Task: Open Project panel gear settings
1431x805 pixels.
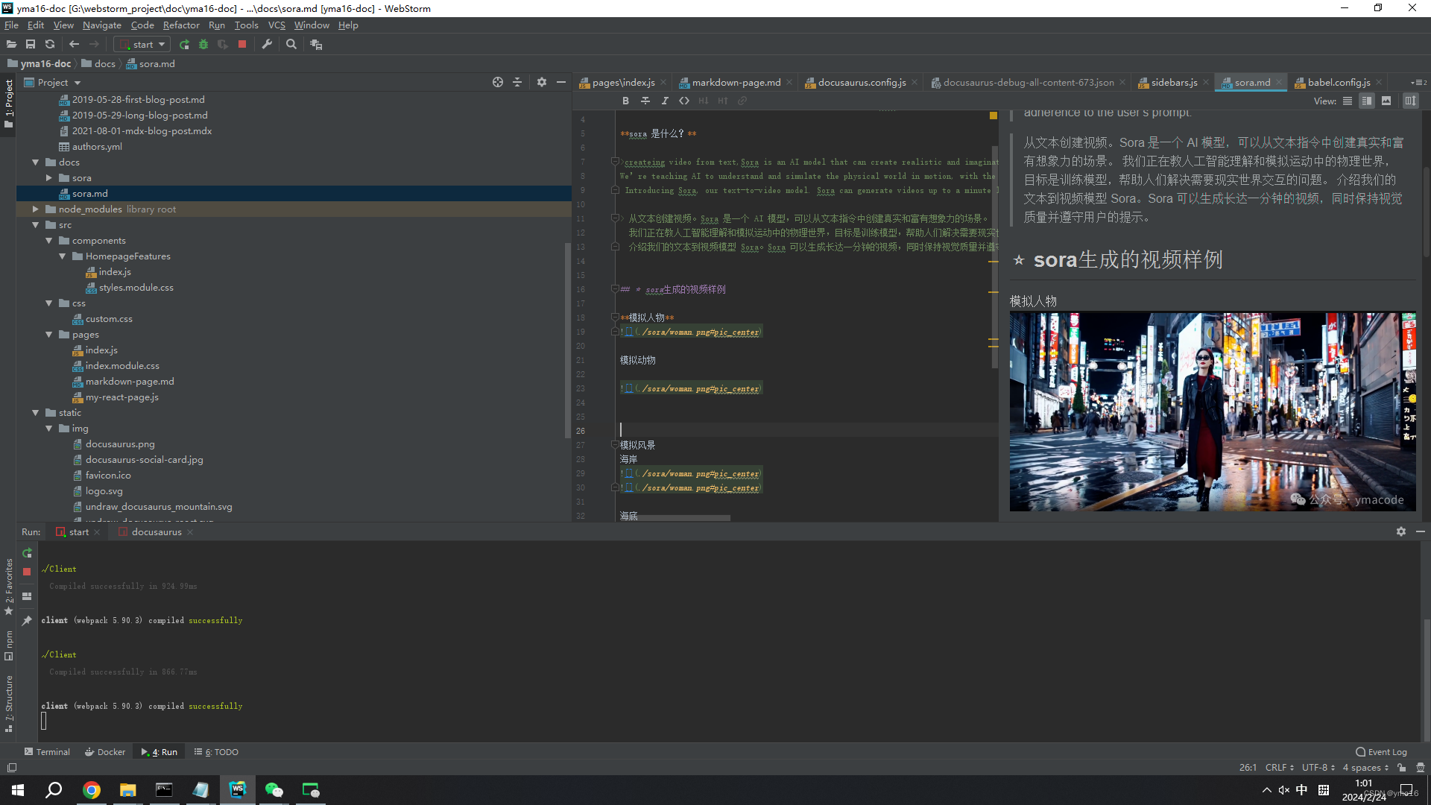Action: coord(542,83)
